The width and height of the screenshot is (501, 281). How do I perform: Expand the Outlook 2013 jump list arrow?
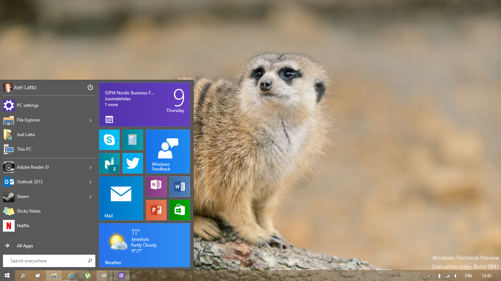[x=90, y=182]
